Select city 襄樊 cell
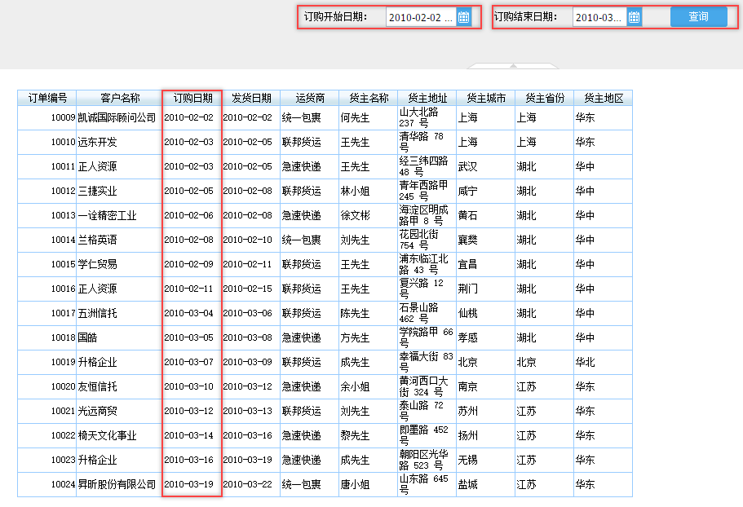The height and width of the screenshot is (507, 743). coord(486,240)
